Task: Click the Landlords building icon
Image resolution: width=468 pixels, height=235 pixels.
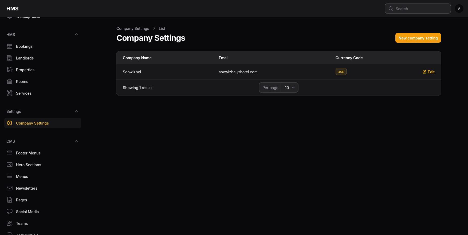Action: coord(10,58)
